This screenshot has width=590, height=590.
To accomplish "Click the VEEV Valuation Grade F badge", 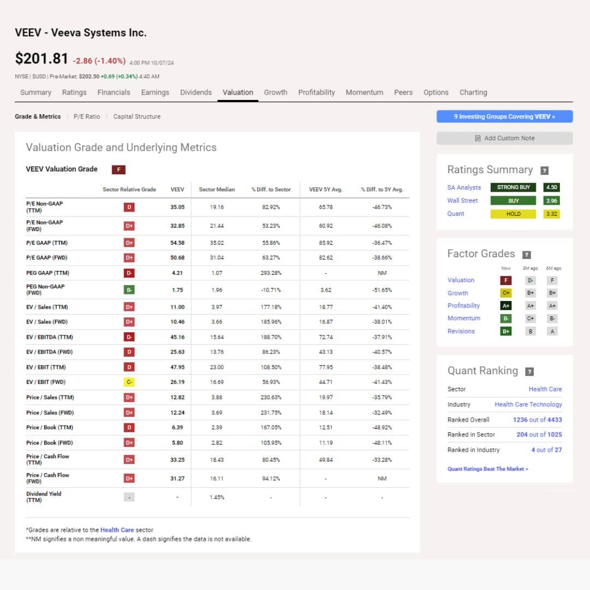I will [x=119, y=169].
